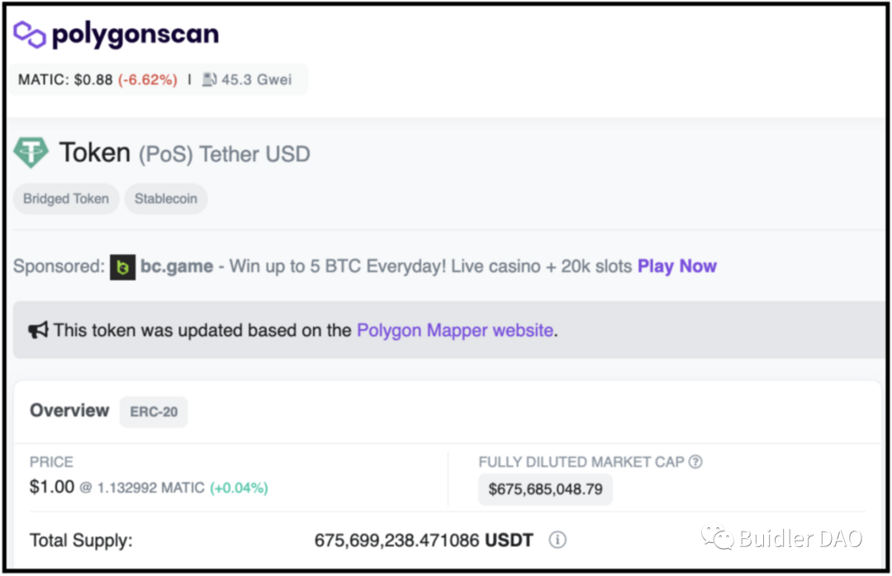Click the info icon beside Total Supply
The width and height of the screenshot is (892, 576).
tap(557, 541)
